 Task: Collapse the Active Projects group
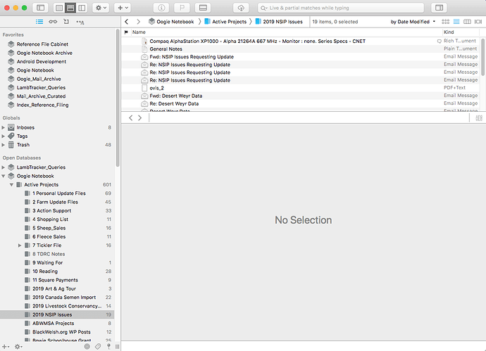(11, 185)
